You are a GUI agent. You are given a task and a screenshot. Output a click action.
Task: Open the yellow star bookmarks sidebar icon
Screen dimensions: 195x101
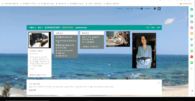[x=192, y=33]
